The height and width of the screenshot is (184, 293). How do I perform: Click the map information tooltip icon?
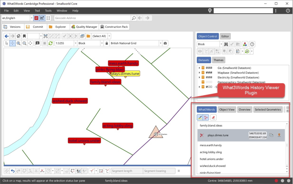[x=38, y=43]
